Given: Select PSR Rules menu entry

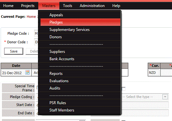Looking at the screenshot, I should [80, 103].
